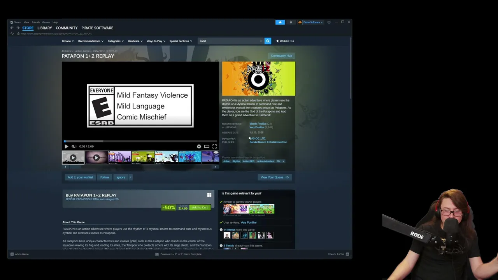Click the page vertical scrollbar
Viewport: 498px width, 280px height.
coord(351,68)
